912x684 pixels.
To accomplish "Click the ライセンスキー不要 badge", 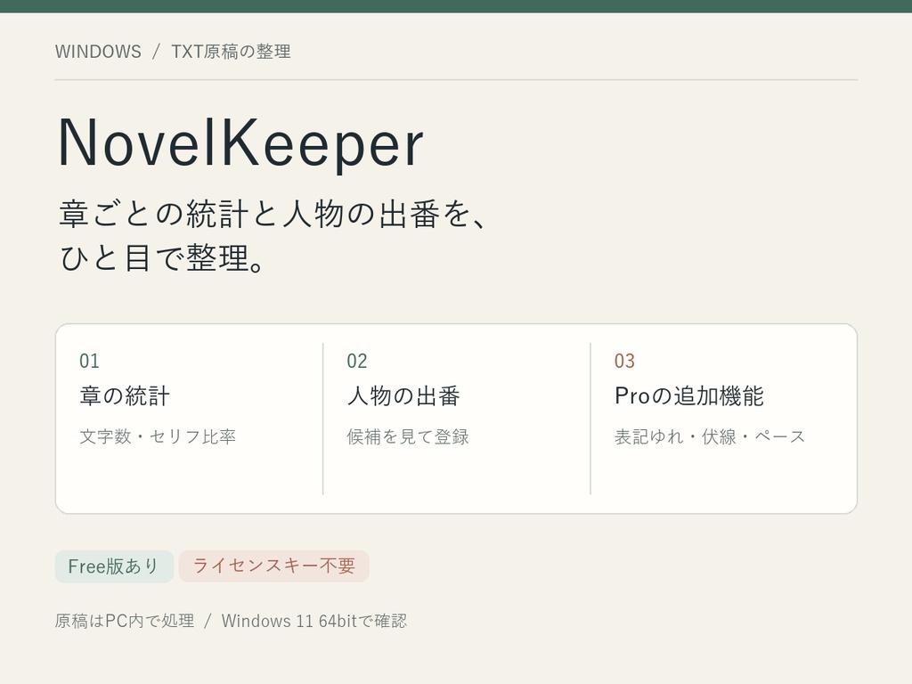I will (x=274, y=566).
